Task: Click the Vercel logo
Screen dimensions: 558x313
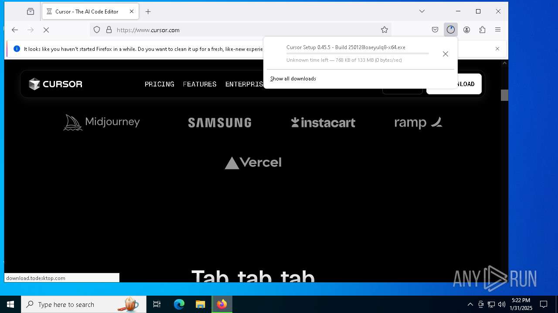Action: [253, 163]
